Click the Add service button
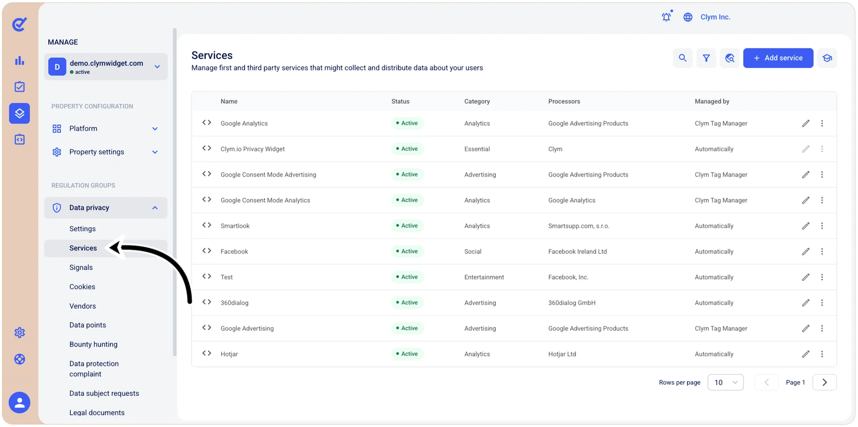Viewport: 858px width, 427px height. coord(778,58)
